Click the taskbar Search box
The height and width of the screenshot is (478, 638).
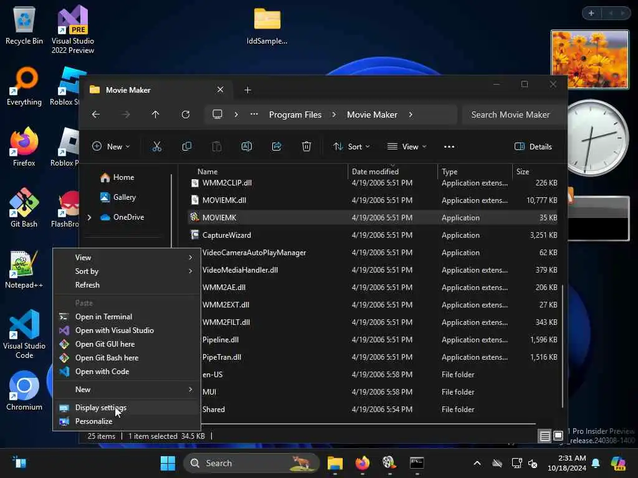pyautogui.click(x=252, y=463)
